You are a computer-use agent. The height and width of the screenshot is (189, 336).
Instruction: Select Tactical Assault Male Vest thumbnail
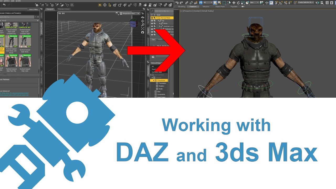(x=25, y=61)
